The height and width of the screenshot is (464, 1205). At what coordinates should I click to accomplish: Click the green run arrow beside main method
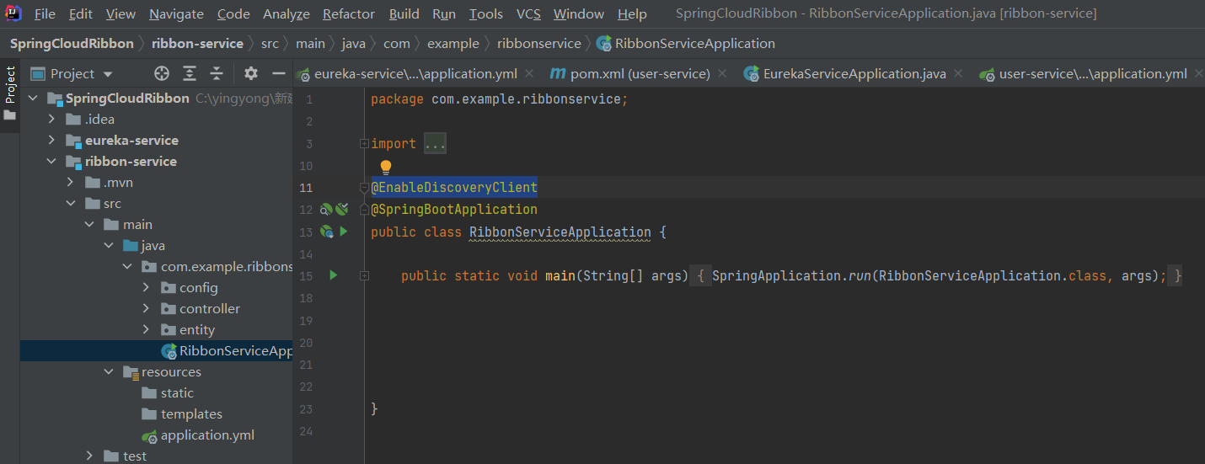pos(334,275)
